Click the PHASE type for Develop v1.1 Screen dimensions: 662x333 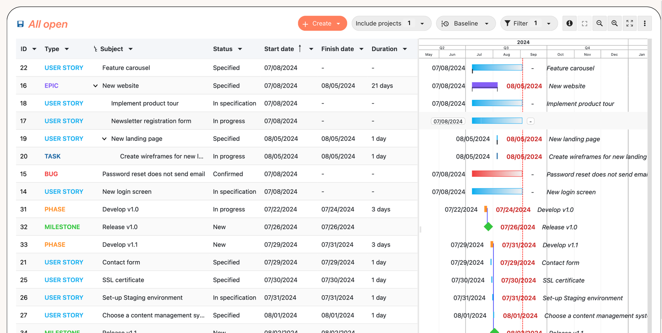55,245
